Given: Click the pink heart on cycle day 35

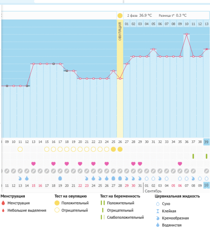Looking at the screenshot, I should (x=180, y=164).
